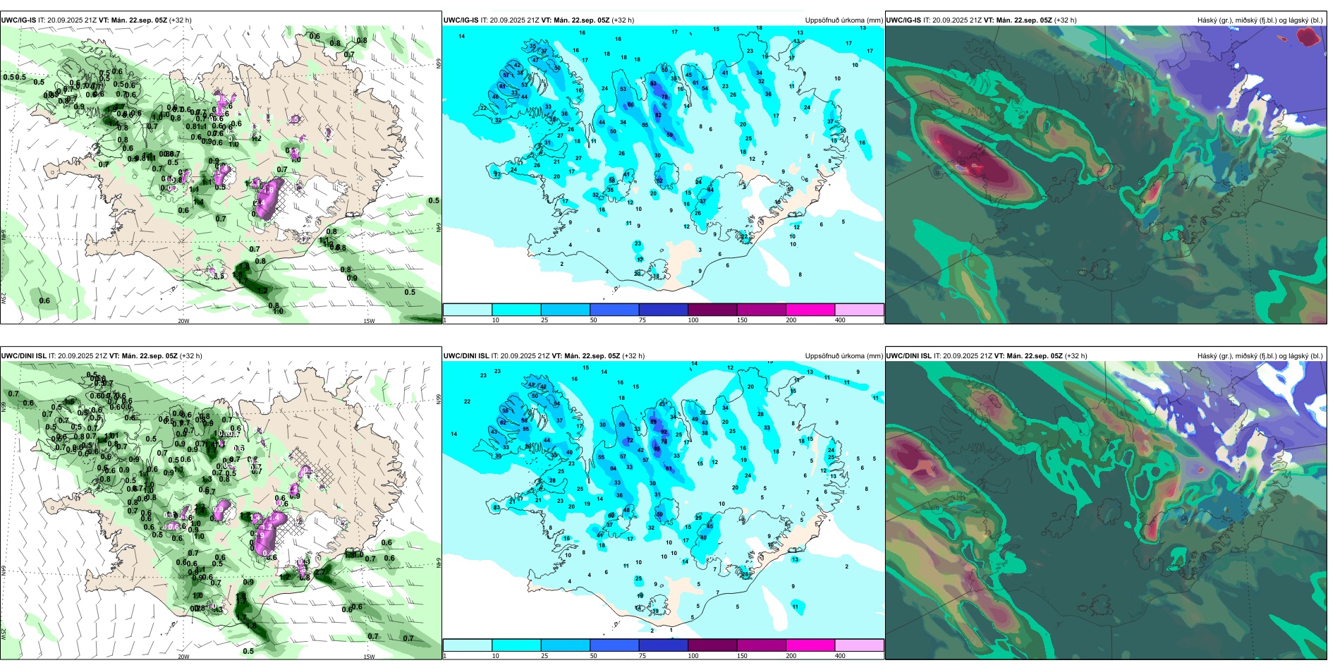
Task: Click the UWC/DINI ISL title above the precipitation map
Action: (x=544, y=356)
